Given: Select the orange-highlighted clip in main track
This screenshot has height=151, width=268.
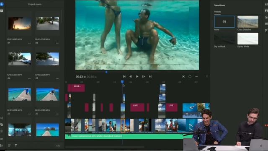Looking at the screenshot, I should coord(123,125).
